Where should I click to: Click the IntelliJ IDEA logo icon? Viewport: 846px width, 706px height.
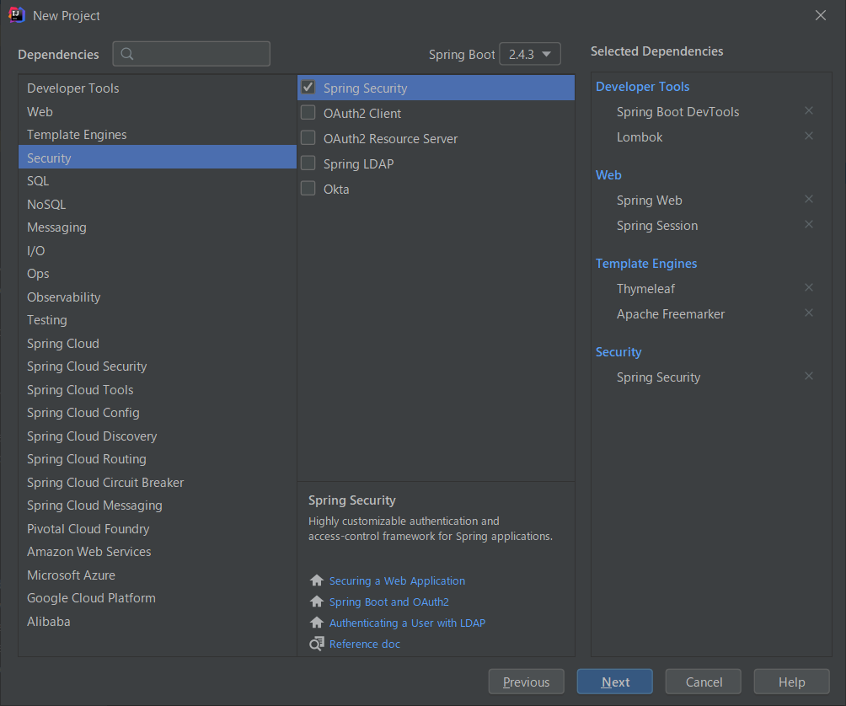pyautogui.click(x=17, y=15)
